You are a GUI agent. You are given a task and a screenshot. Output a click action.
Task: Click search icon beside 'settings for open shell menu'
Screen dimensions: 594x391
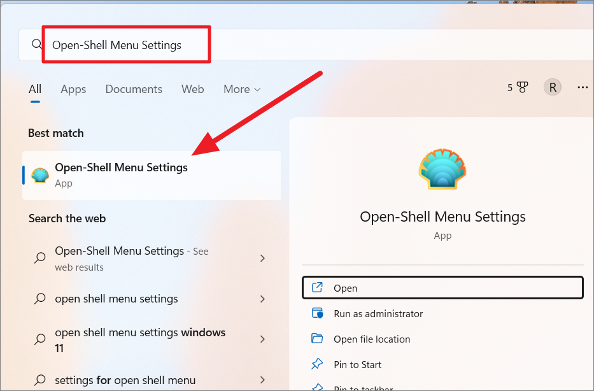(x=39, y=380)
